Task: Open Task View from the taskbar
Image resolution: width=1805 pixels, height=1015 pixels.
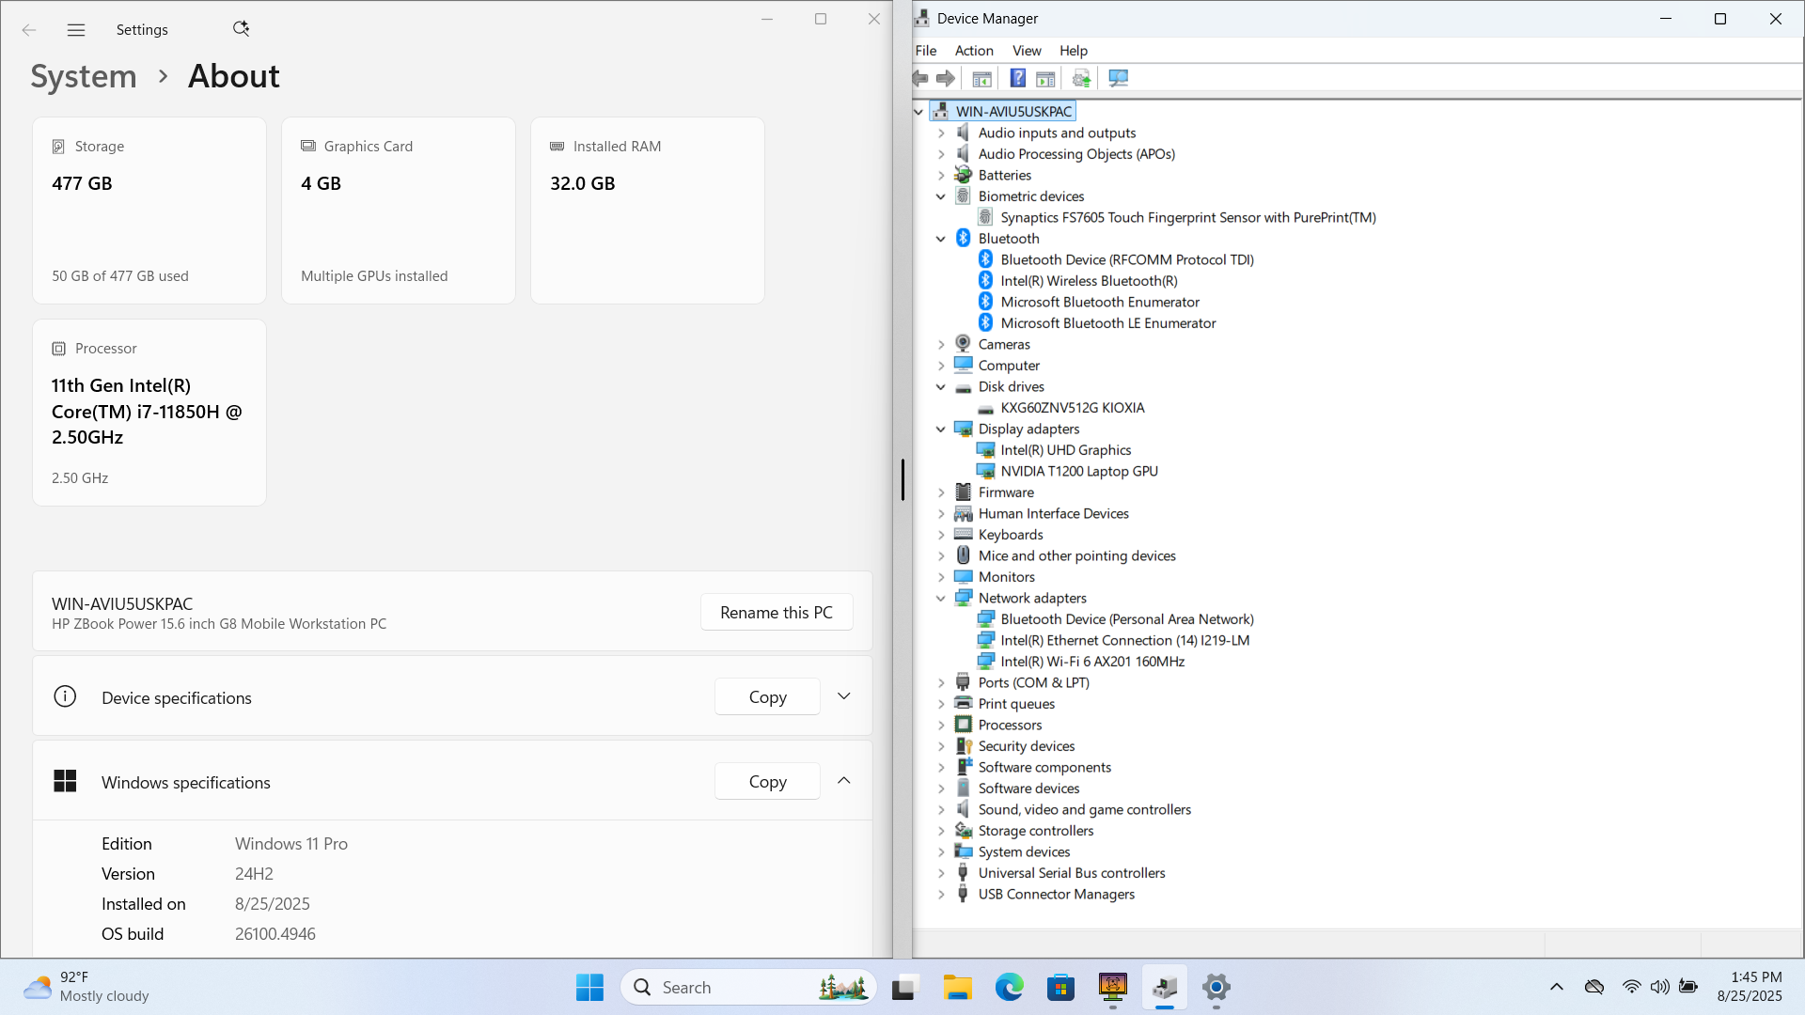Action: 904,987
